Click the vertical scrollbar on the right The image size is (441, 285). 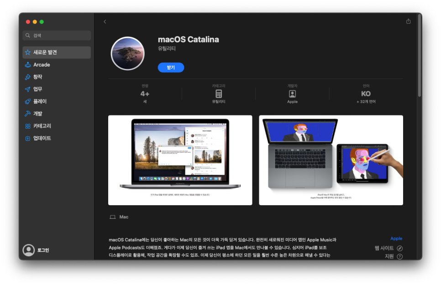[420, 56]
